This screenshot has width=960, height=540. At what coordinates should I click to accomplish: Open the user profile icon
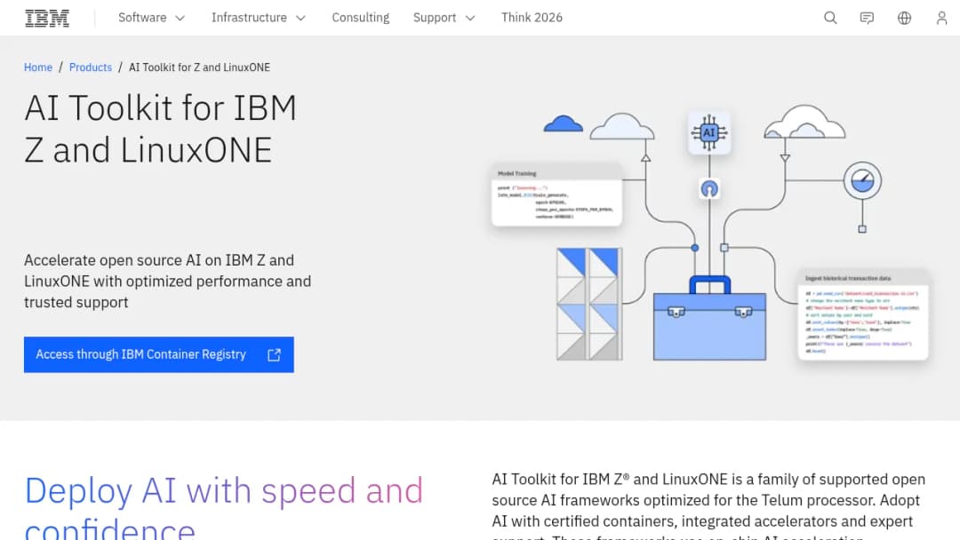click(x=941, y=18)
